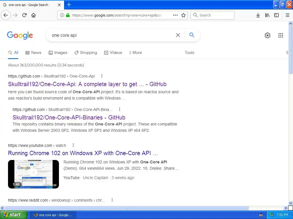Switch to the News tab
Image resolution: width=293 pixels, height=219 pixels.
coord(33,53)
